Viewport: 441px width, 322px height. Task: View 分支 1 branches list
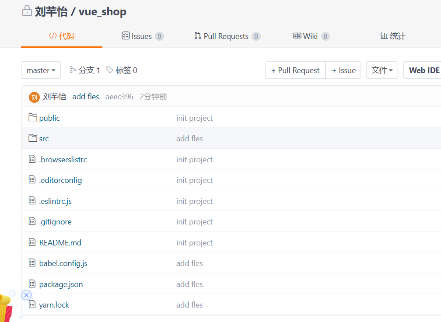[85, 70]
